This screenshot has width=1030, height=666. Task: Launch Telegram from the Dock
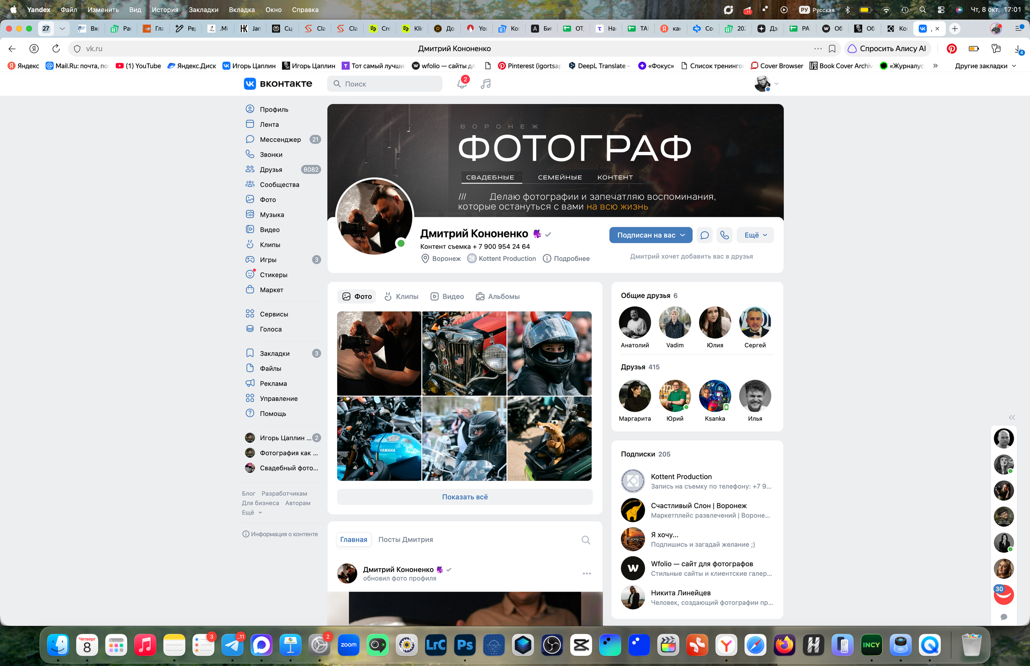pyautogui.click(x=233, y=645)
